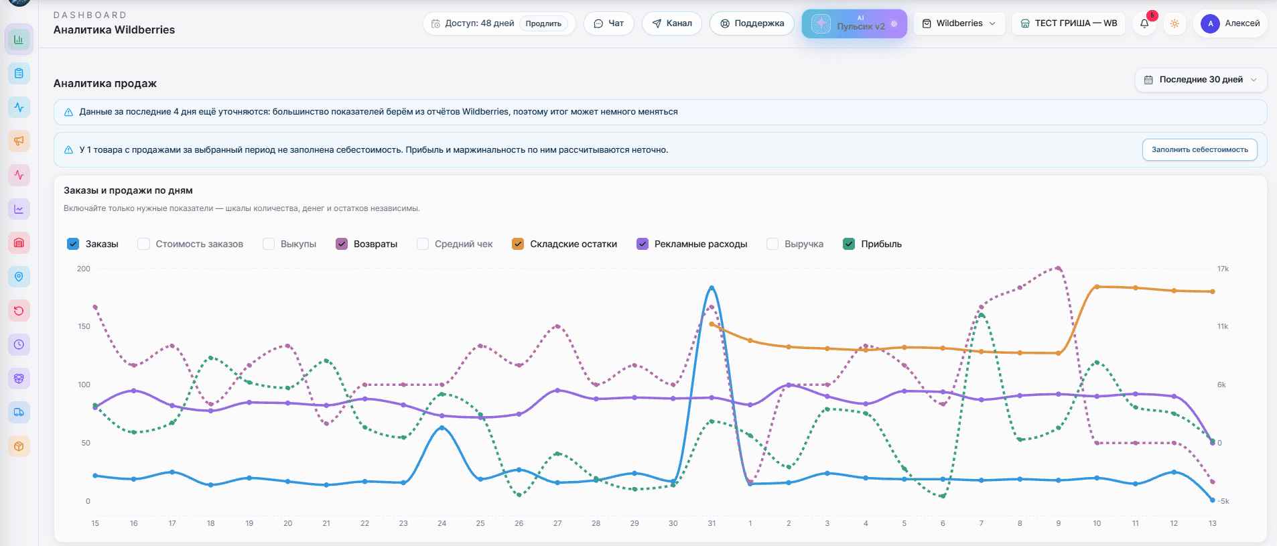Open the clock history sidebar icon
The image size is (1277, 546).
point(19,344)
